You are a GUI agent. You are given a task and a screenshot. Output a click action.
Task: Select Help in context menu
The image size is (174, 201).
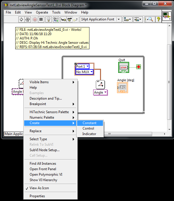point(51,88)
